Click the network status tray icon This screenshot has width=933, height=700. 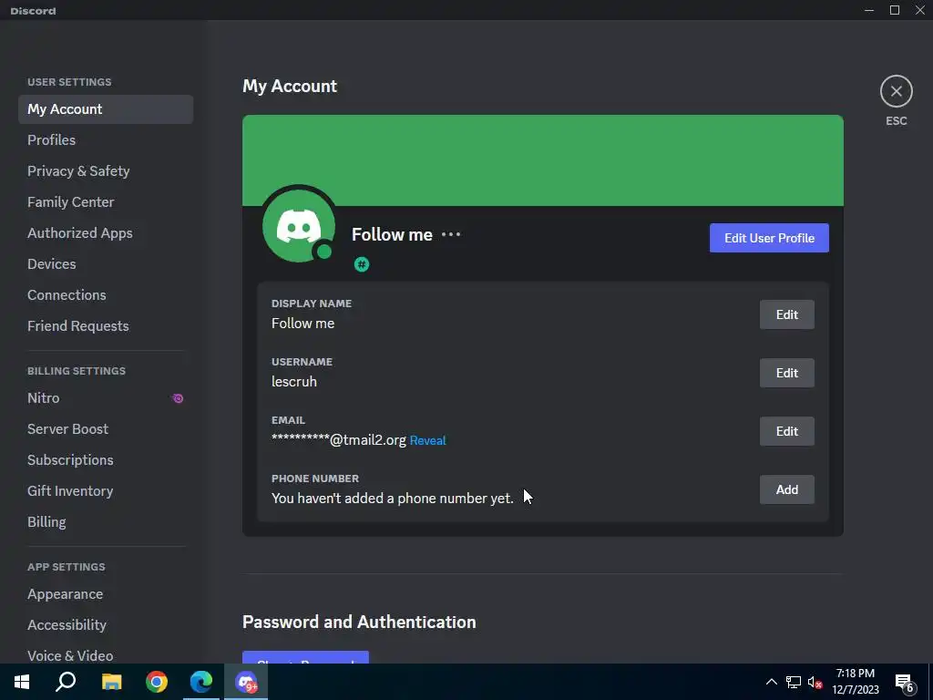coord(794,682)
